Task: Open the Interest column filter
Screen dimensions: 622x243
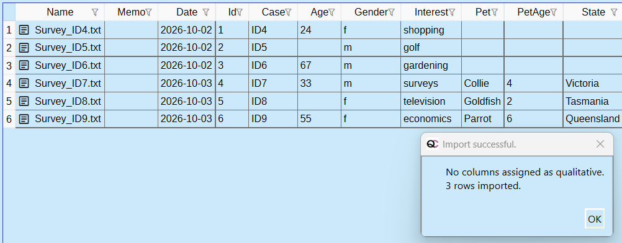Action: click(452, 12)
